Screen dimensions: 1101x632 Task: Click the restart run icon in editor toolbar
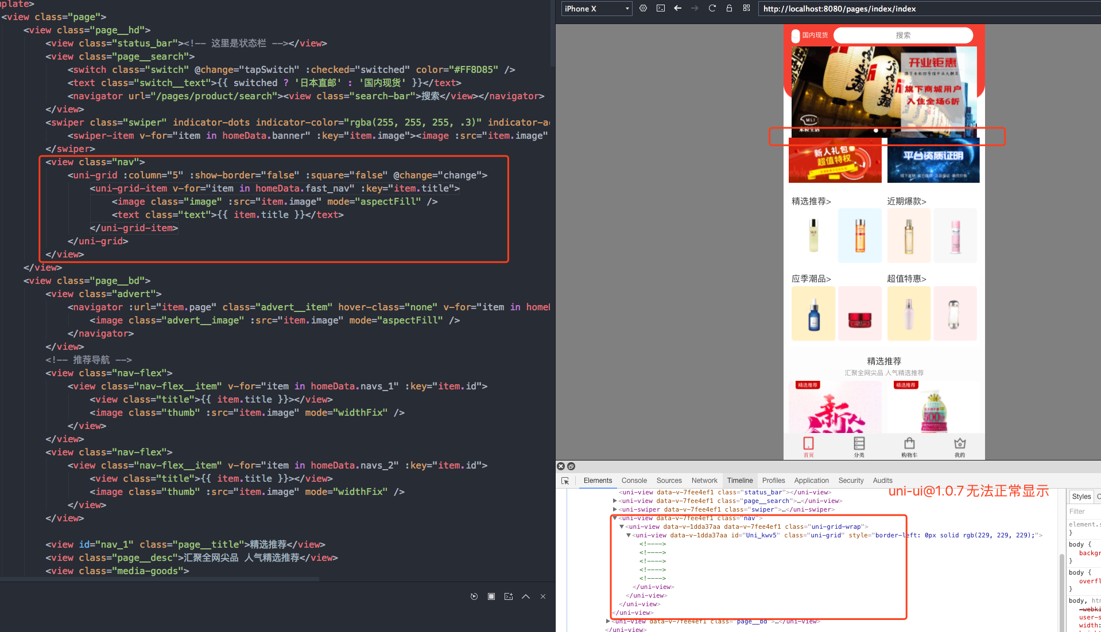click(474, 596)
